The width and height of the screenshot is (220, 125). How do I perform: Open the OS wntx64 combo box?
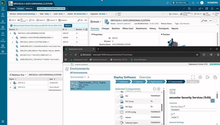[175, 117]
